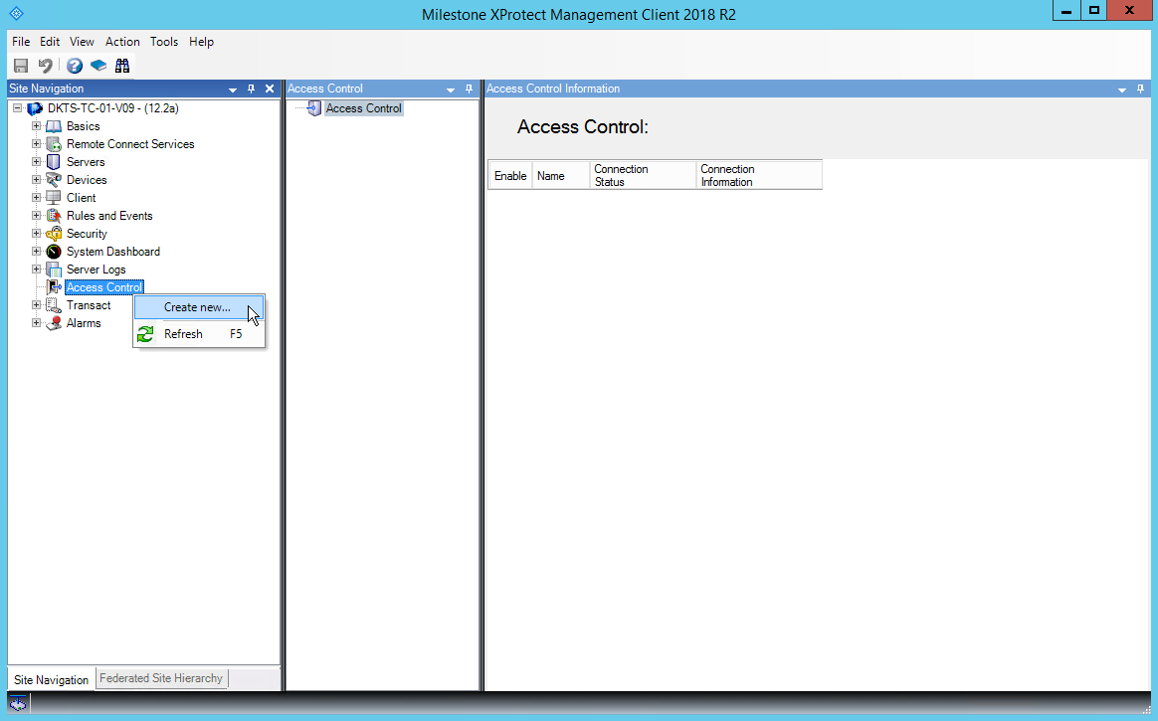Image resolution: width=1158 pixels, height=721 pixels.
Task: Expand the Rules and Events node
Action: 36,216
